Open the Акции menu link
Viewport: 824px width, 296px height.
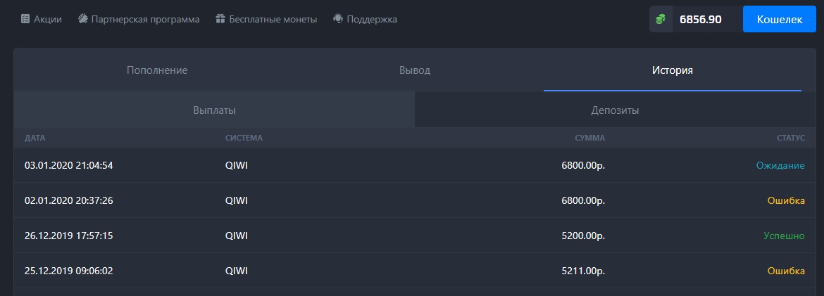click(48, 20)
